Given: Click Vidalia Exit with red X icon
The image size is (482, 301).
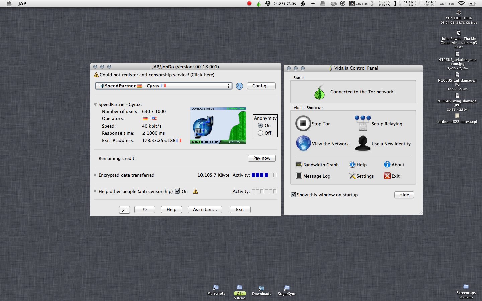Looking at the screenshot, I should pyautogui.click(x=392, y=176).
